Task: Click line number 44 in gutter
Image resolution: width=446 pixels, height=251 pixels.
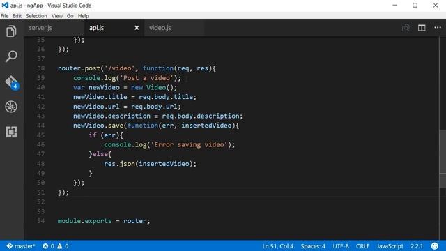Action: point(40,125)
